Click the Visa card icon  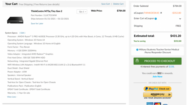pyautogui.click(x=165, y=104)
